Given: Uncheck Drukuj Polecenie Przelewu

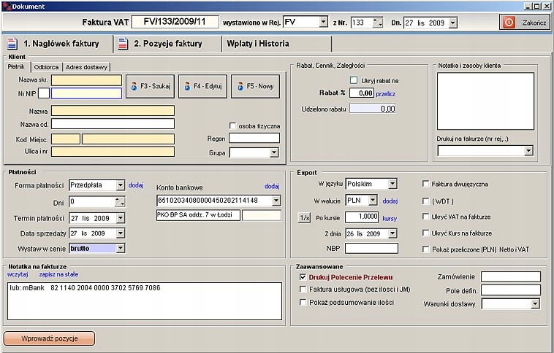Looking at the screenshot, I should point(303,277).
